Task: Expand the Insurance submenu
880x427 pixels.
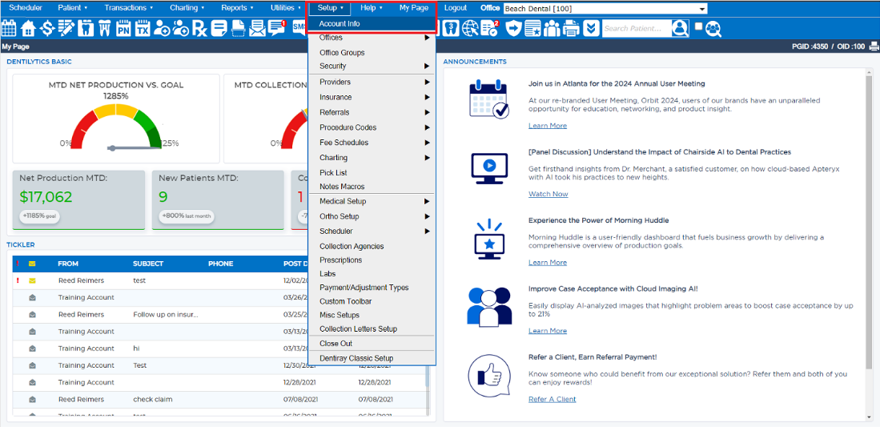Action: point(372,97)
